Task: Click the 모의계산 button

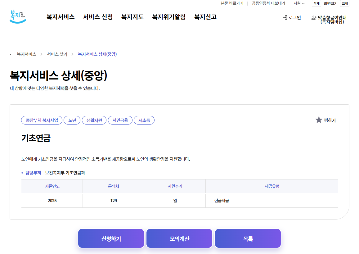Action: click(x=179, y=238)
